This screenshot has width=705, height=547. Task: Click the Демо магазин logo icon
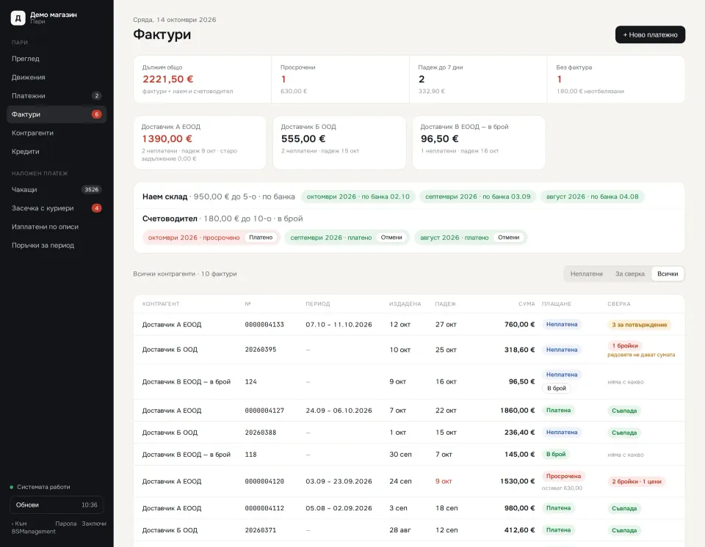click(18, 18)
